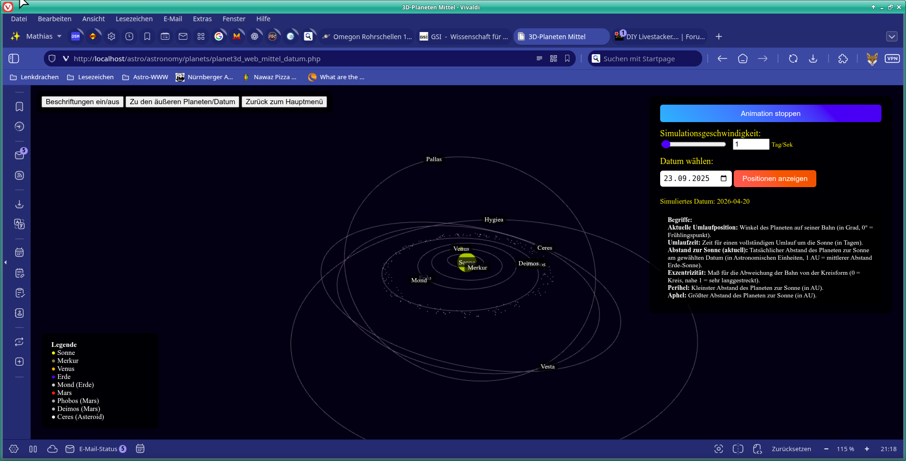Screen dimensions: 906x461
Task: Click Zu den äußeren Planeten/Datum
Action: coord(183,102)
